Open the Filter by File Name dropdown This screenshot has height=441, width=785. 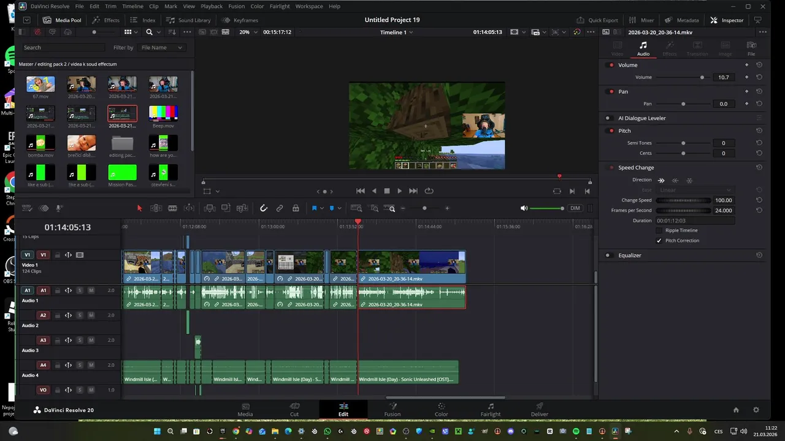161,47
